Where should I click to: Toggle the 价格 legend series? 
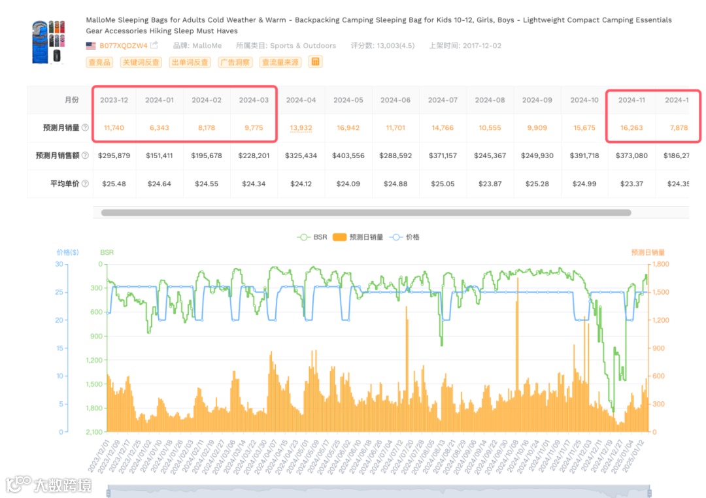[x=405, y=237]
